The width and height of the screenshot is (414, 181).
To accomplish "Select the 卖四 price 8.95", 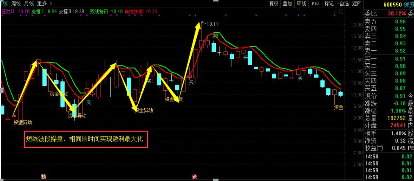I will (x=400, y=29).
